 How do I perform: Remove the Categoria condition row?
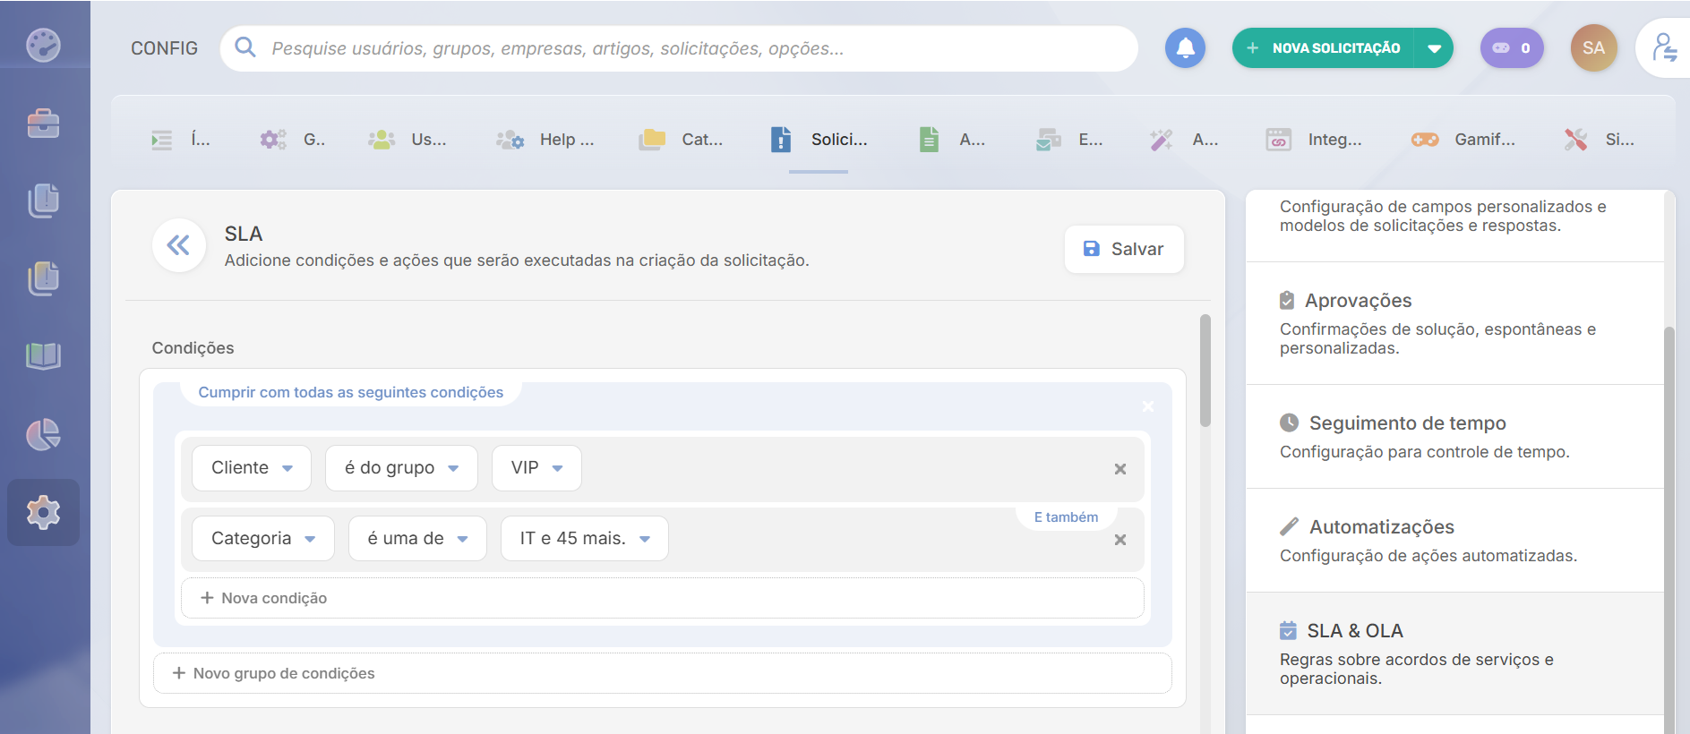coord(1120,540)
